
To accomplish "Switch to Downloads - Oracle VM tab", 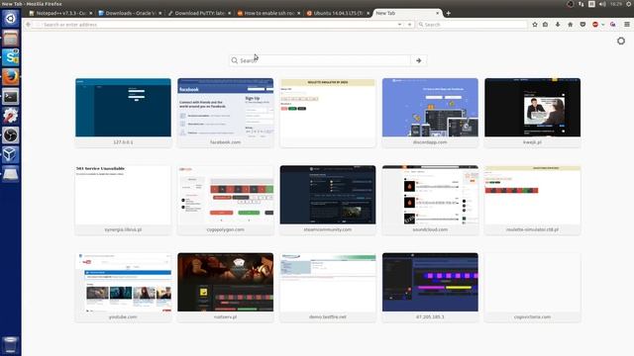I will [x=130, y=13].
